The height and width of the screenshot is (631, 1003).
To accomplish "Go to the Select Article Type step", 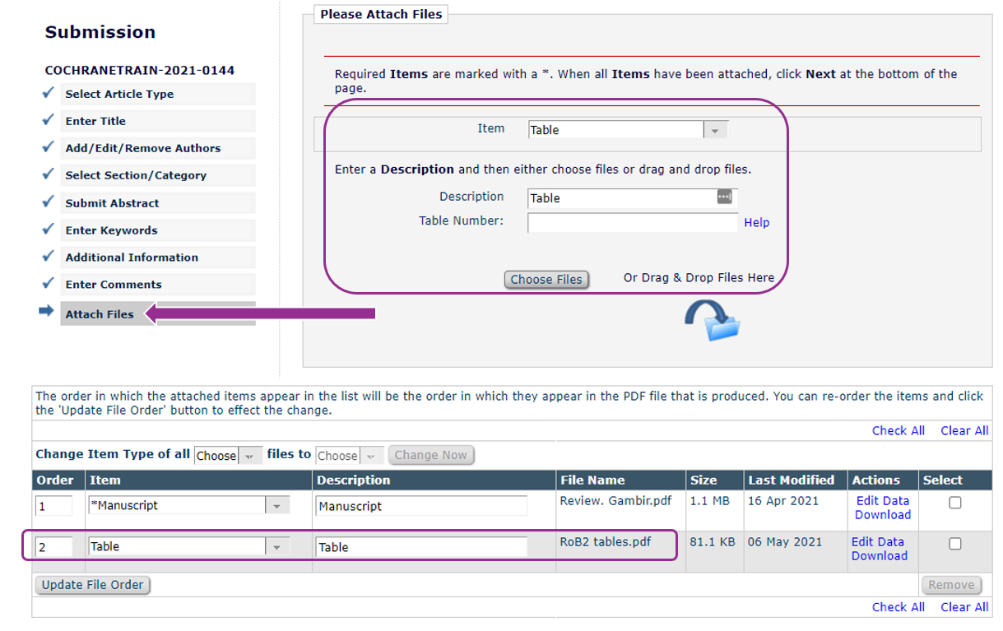I will coord(119,94).
